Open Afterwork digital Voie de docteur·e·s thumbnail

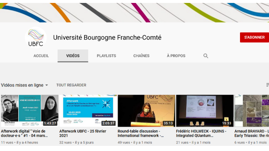(x=30, y=111)
